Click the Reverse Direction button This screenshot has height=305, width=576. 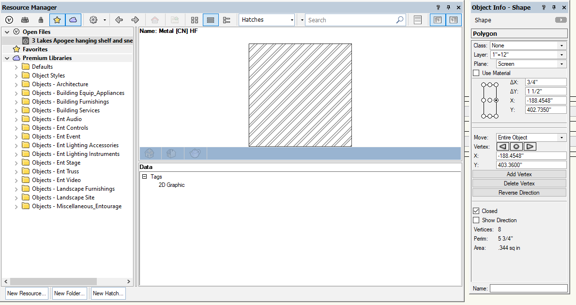[x=519, y=193]
